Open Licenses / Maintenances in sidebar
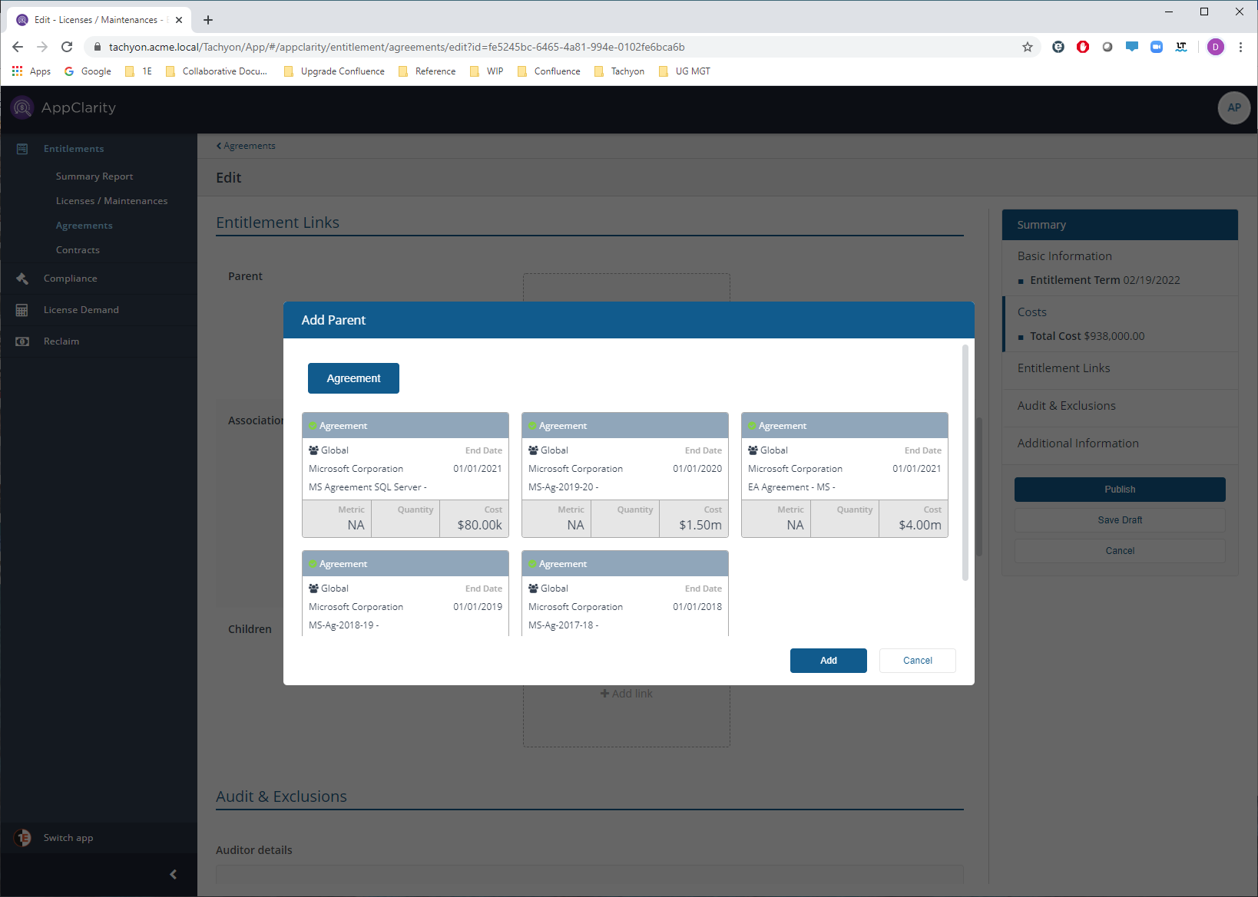This screenshot has width=1258, height=897. [111, 201]
